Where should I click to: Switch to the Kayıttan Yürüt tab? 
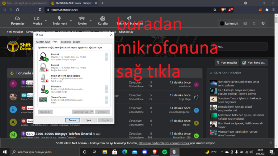pos(43,42)
